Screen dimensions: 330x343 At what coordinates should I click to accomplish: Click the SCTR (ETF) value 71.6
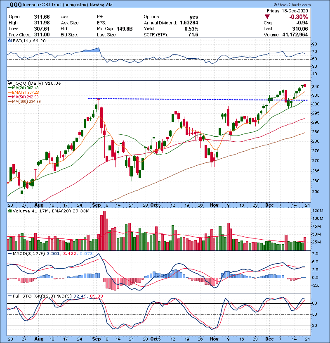click(x=193, y=35)
